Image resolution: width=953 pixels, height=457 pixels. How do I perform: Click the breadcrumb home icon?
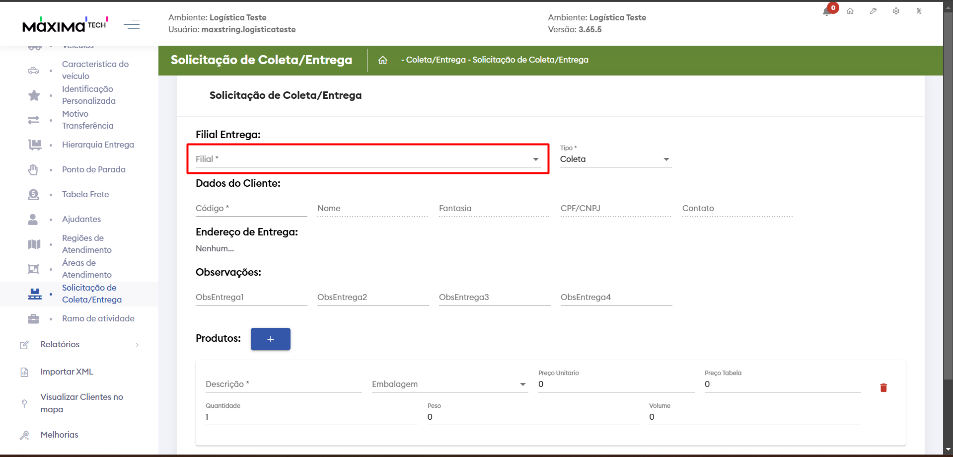tap(382, 60)
